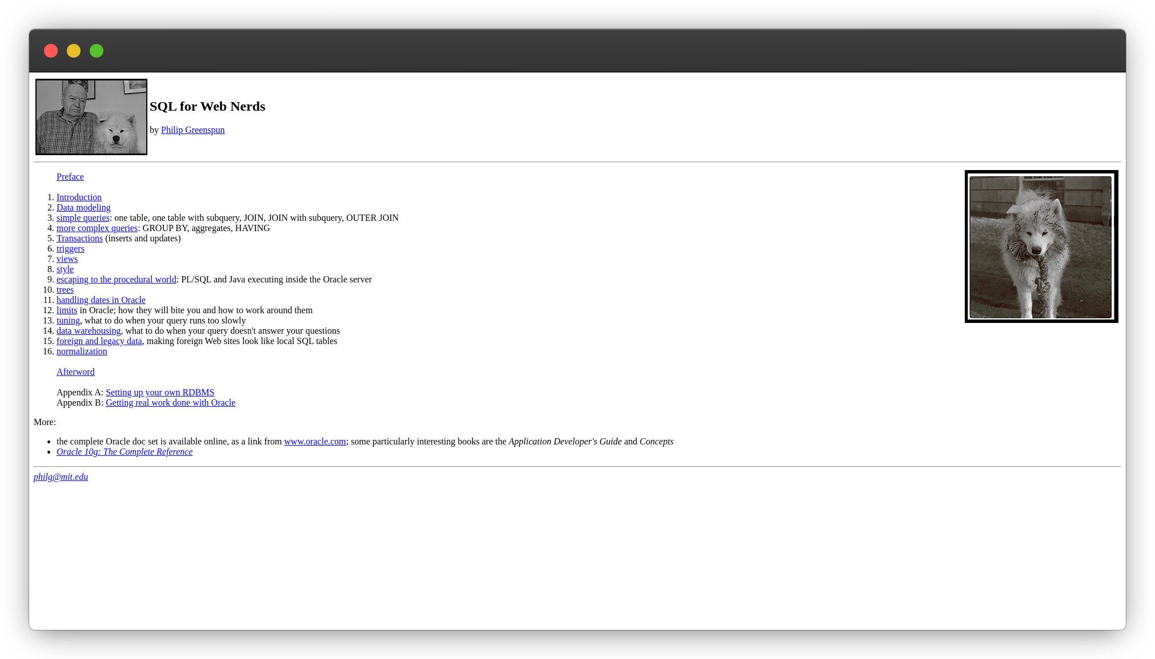Click the author photo thumbnail
Viewport: 1155px width, 659px height.
click(x=91, y=116)
